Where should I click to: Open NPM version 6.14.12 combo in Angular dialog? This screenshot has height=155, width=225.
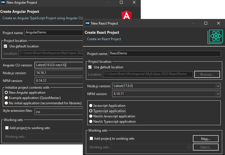pyautogui.click(x=59, y=81)
